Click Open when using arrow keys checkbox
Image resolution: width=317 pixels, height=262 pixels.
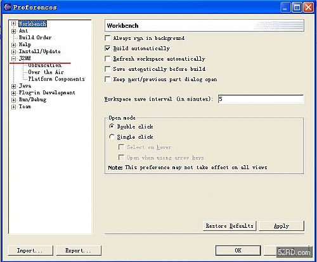pos(121,158)
